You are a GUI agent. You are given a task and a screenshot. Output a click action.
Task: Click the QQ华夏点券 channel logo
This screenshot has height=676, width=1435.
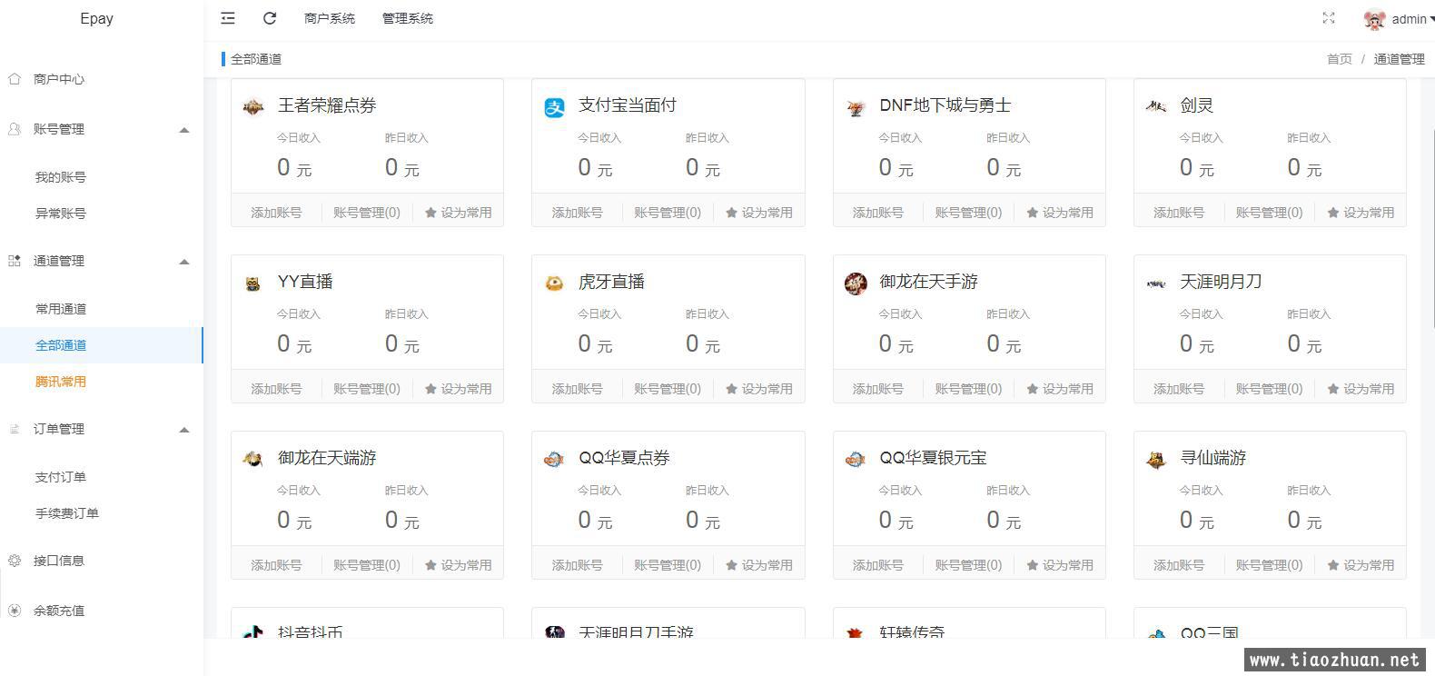click(554, 460)
